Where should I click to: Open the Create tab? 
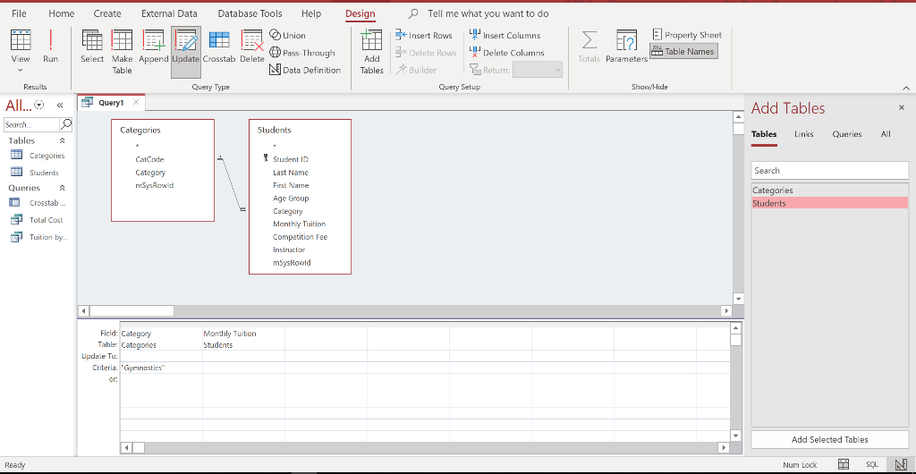[107, 13]
